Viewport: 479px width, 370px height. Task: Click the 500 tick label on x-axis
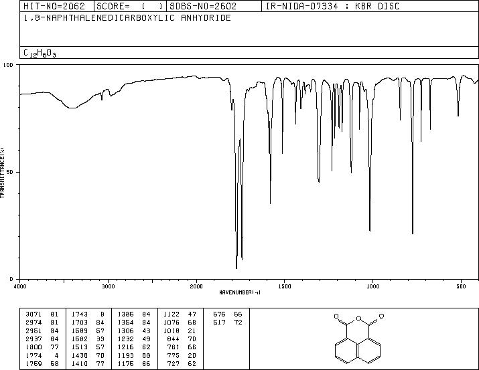pyautogui.click(x=461, y=286)
